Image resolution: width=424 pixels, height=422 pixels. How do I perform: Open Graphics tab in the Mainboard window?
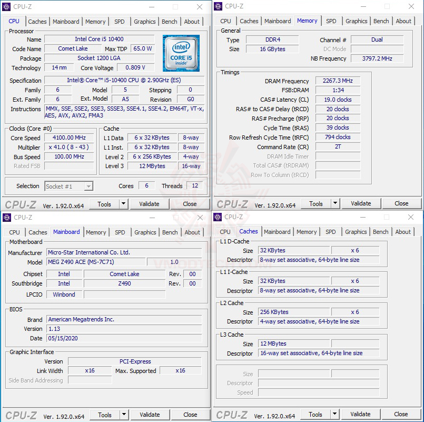tap(145, 232)
